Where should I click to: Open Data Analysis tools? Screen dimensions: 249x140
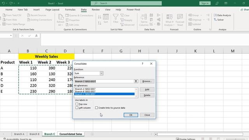222,15
